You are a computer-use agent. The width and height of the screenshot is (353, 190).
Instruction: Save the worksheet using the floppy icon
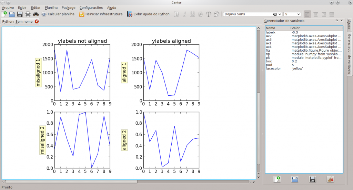(x=20, y=14)
